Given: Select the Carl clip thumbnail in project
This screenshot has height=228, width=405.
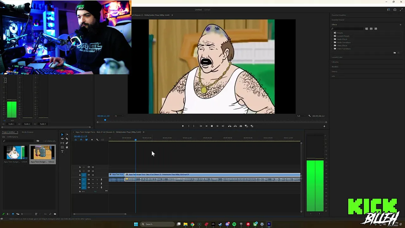Looking at the screenshot, I should coord(16,153).
